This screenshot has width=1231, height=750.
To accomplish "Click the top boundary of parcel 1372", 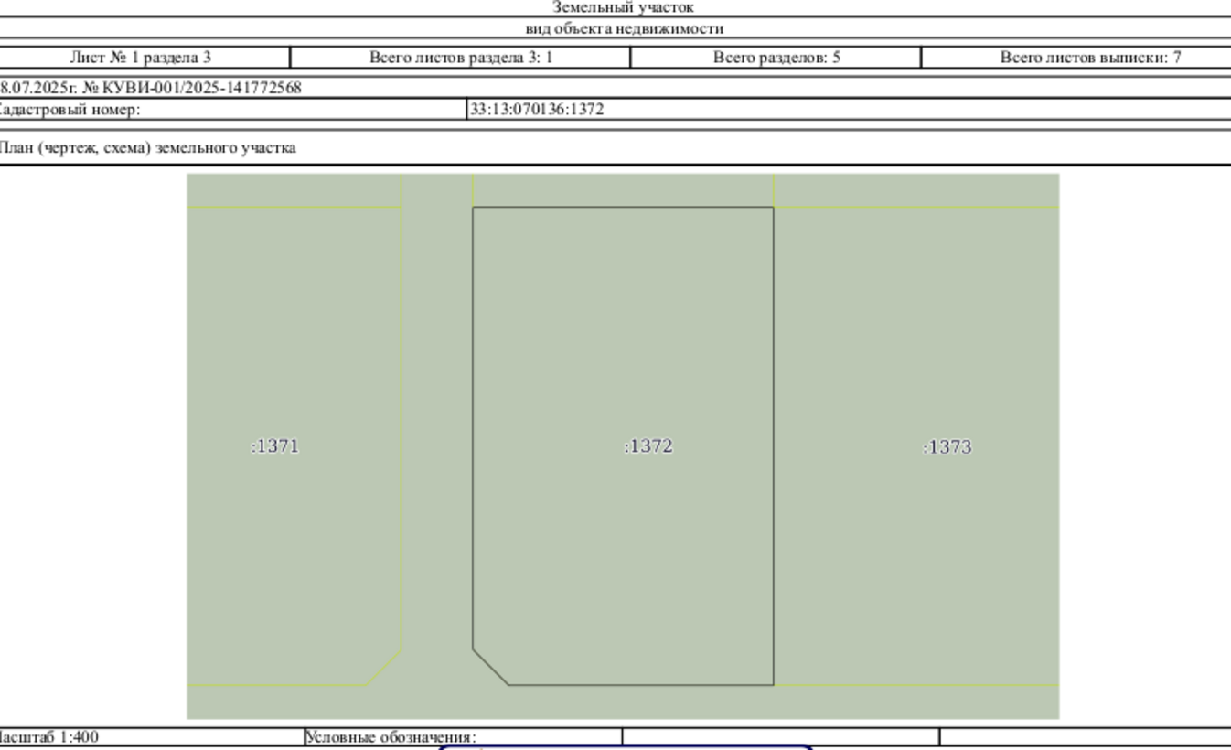I will [623, 208].
